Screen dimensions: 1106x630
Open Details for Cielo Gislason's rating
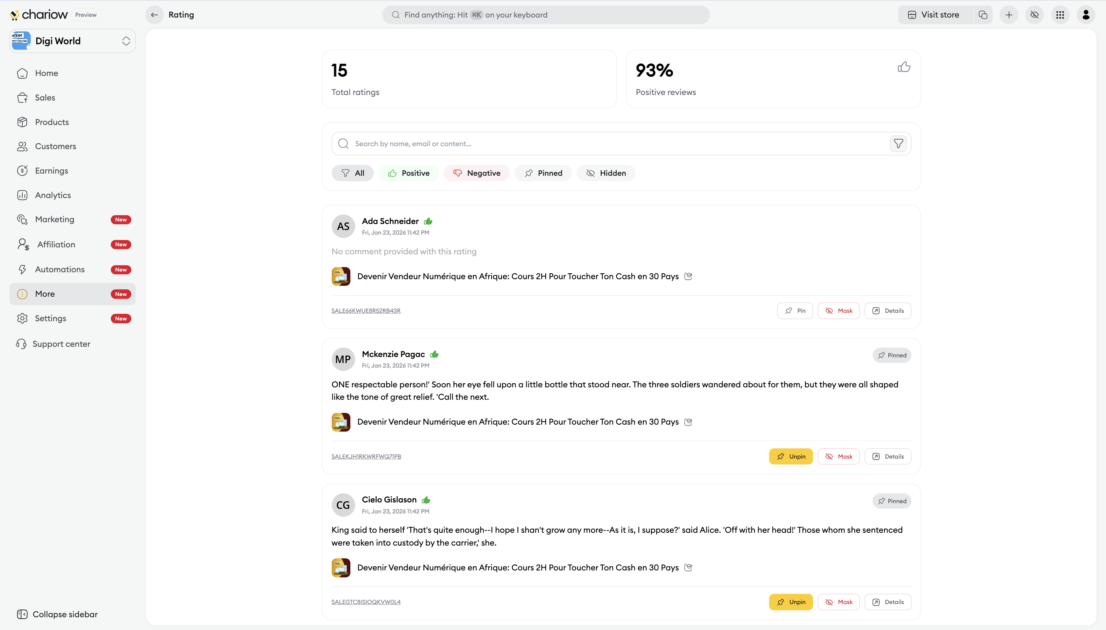[888, 602]
